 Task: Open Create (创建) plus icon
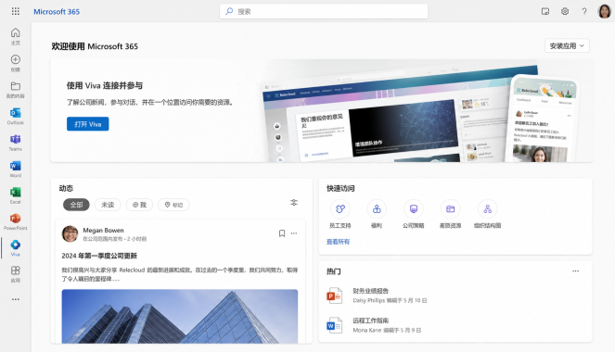pyautogui.click(x=15, y=63)
